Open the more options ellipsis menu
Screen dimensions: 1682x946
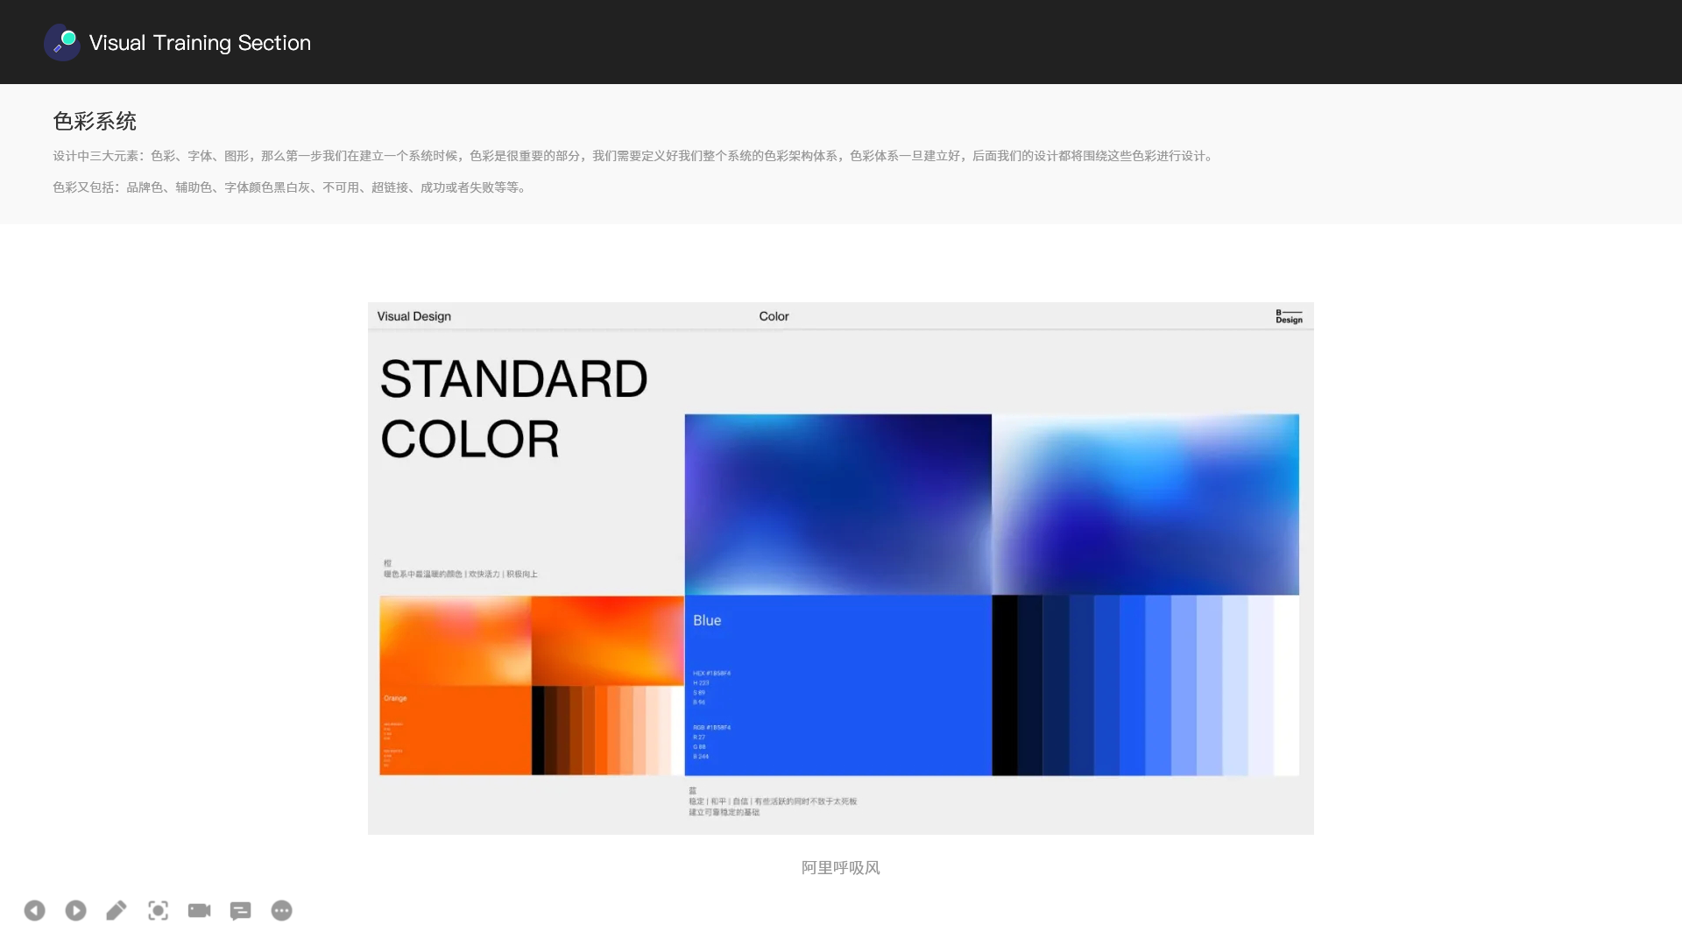(281, 911)
